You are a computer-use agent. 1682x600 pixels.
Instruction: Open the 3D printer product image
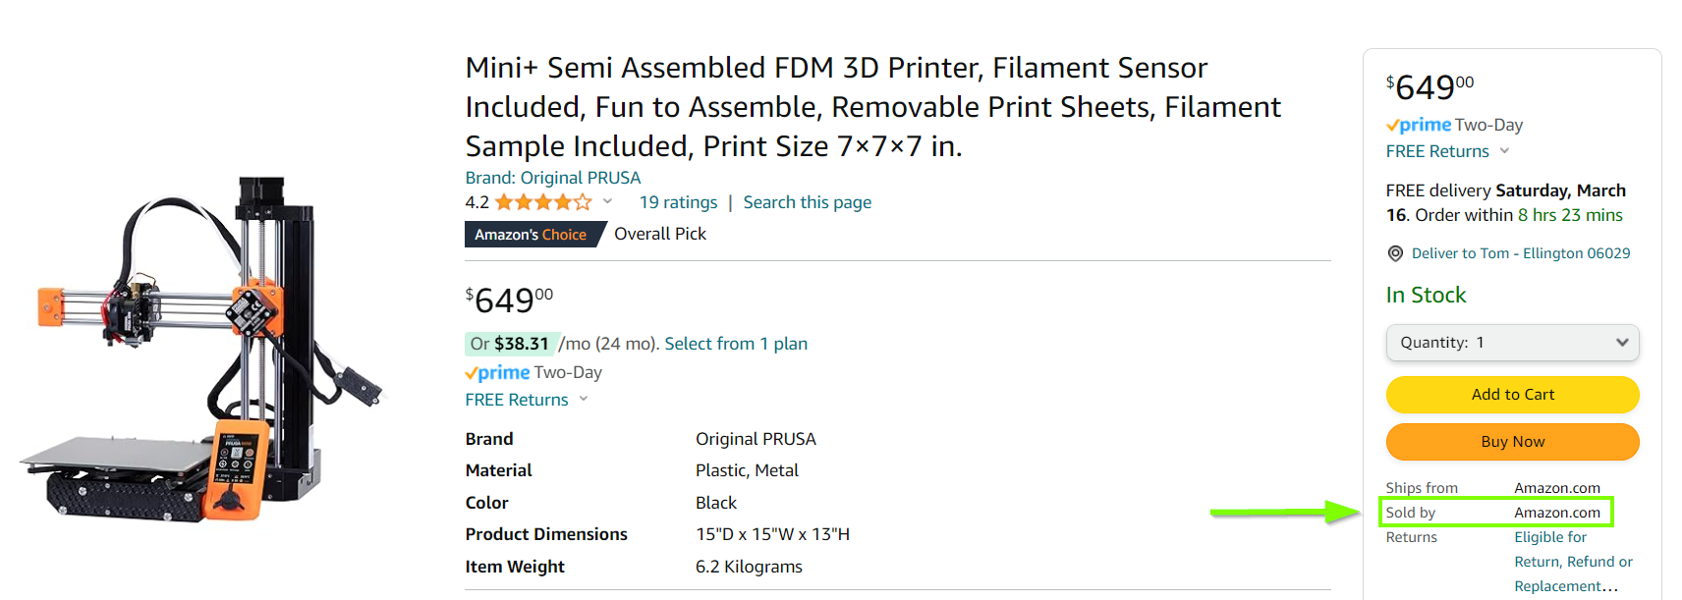point(201,349)
